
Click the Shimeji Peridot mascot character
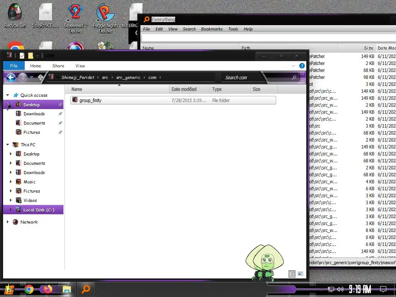pyautogui.click(x=265, y=263)
